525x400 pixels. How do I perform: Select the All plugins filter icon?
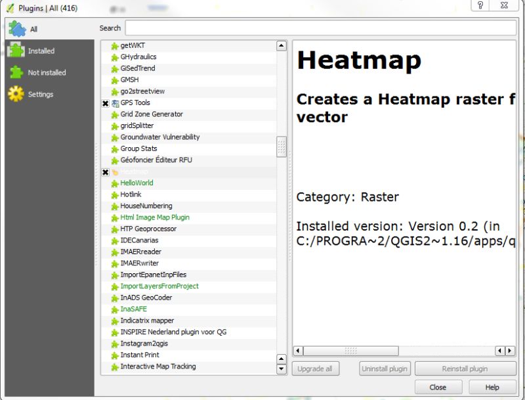pos(16,28)
